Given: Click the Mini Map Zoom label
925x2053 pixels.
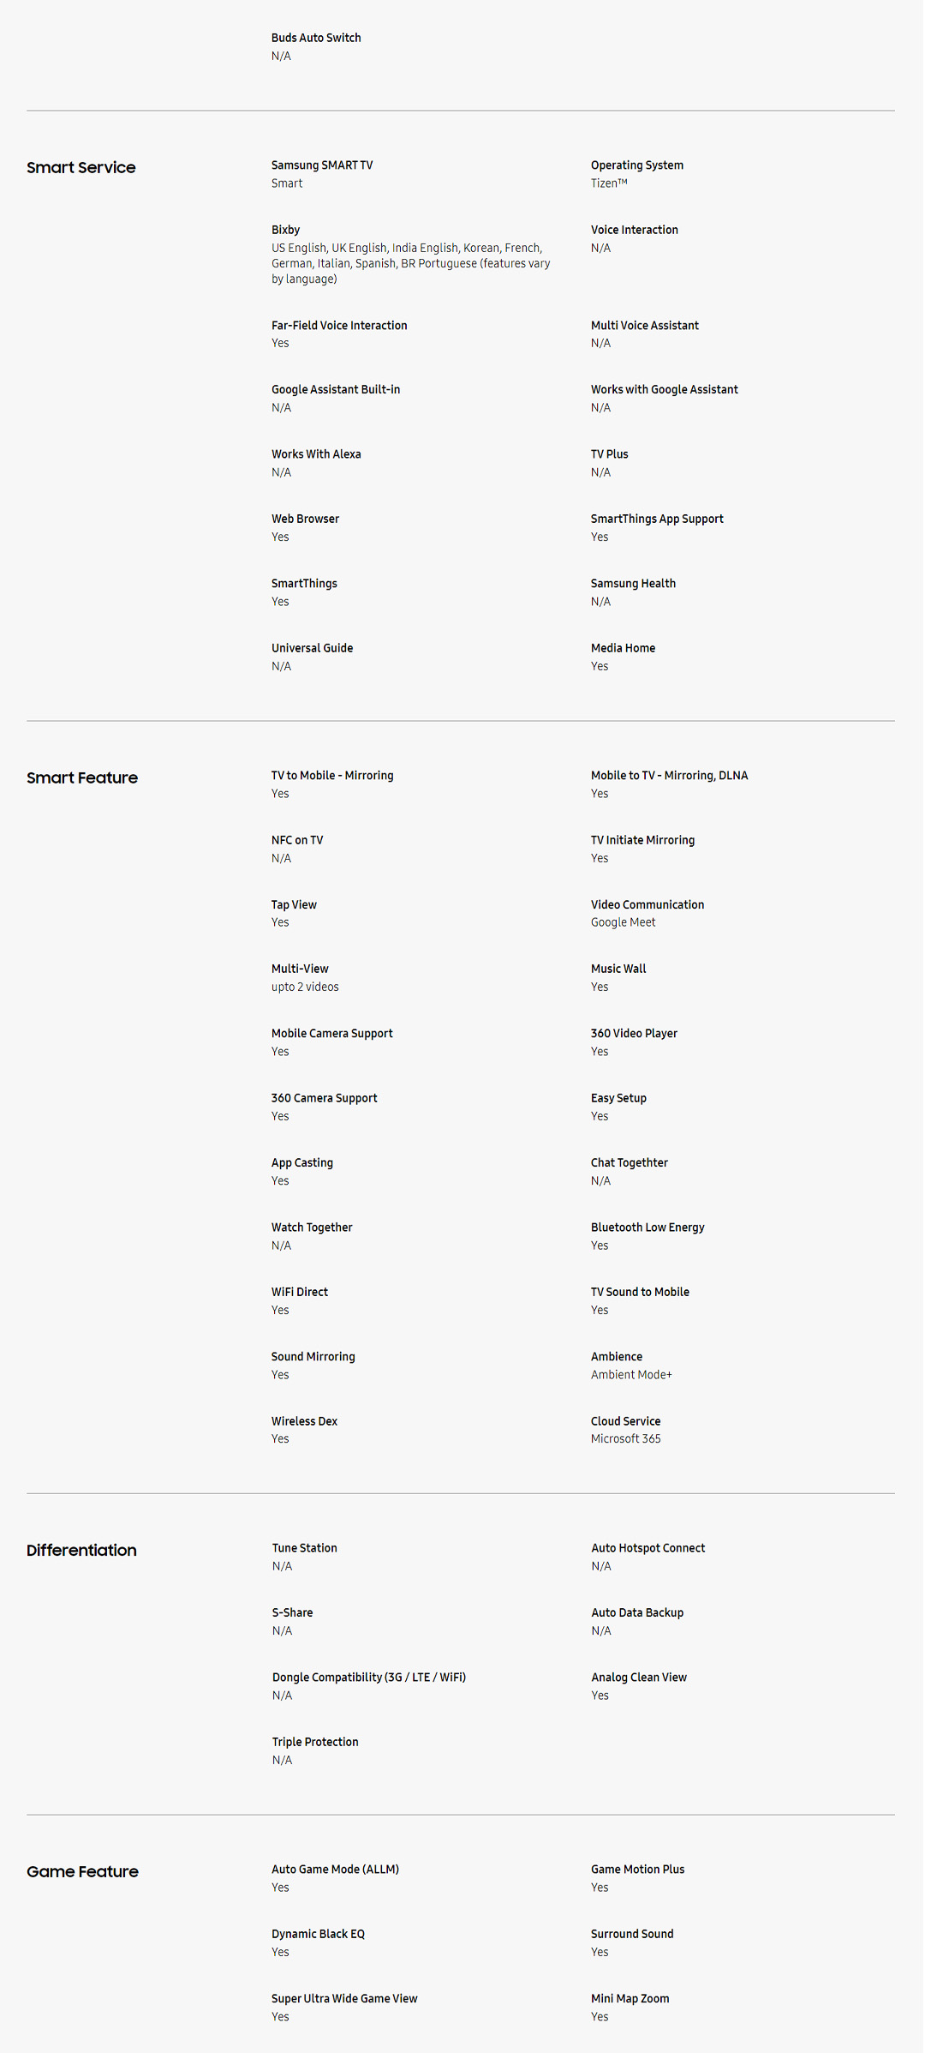Looking at the screenshot, I should click(630, 1999).
